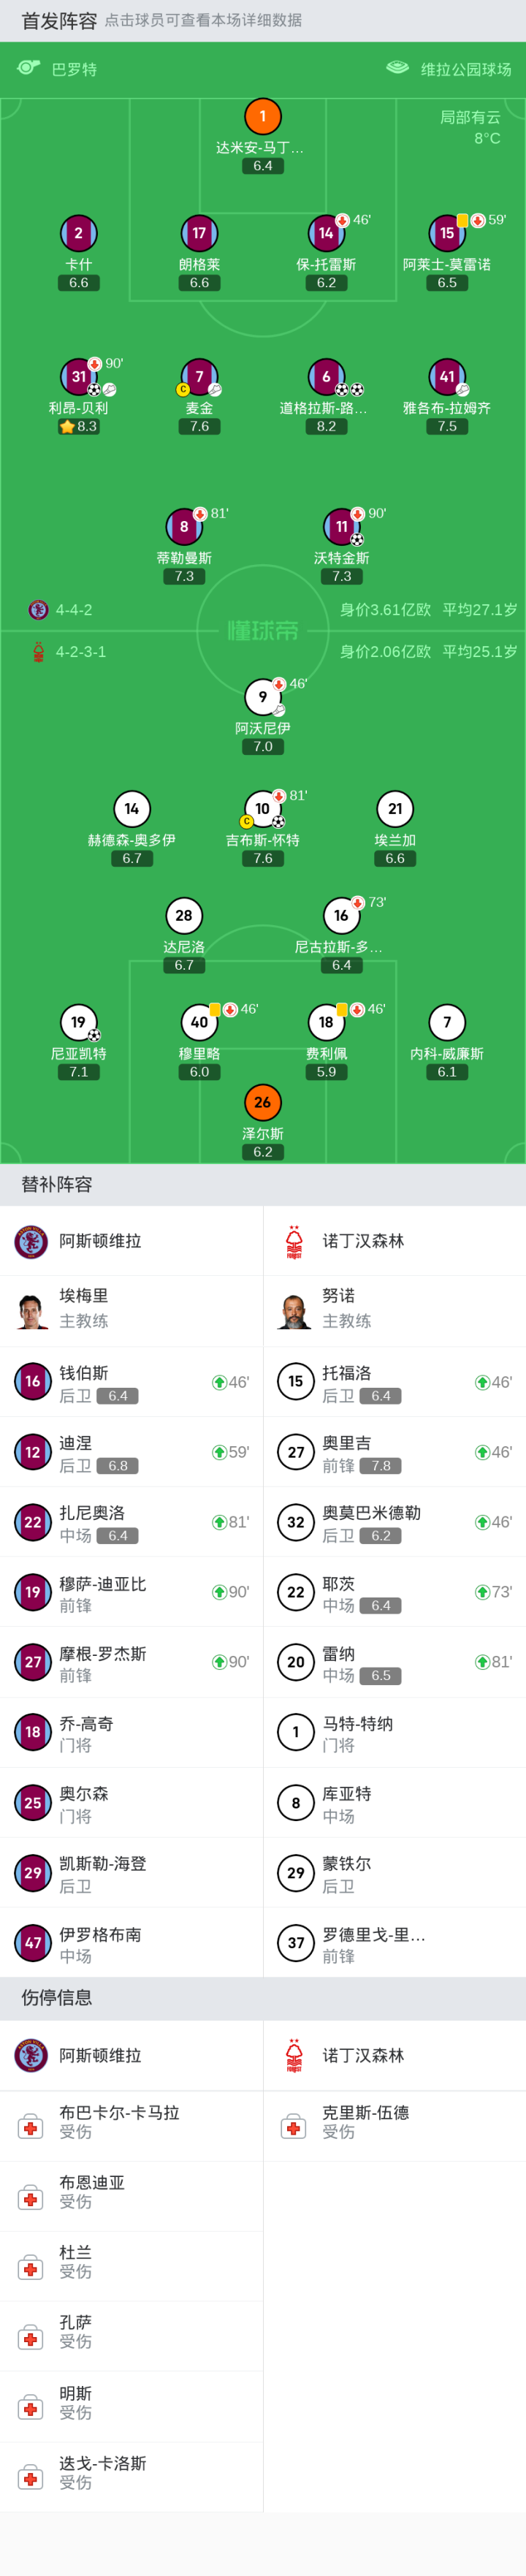Open player number 6 道格拉斯-路易斯 details
Image resolution: width=526 pixels, height=2576 pixels.
326,377
